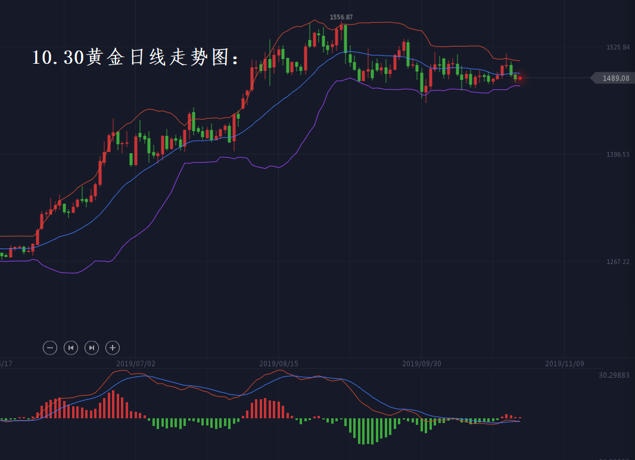
Task: Click the 1525.84 price axis label
Action: click(x=618, y=47)
